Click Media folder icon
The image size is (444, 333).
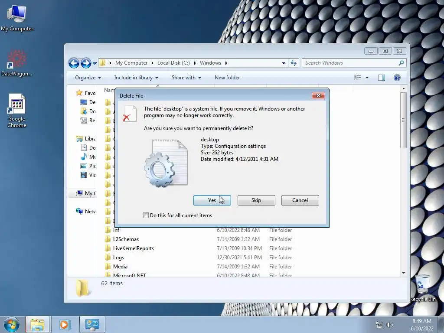pos(108,267)
